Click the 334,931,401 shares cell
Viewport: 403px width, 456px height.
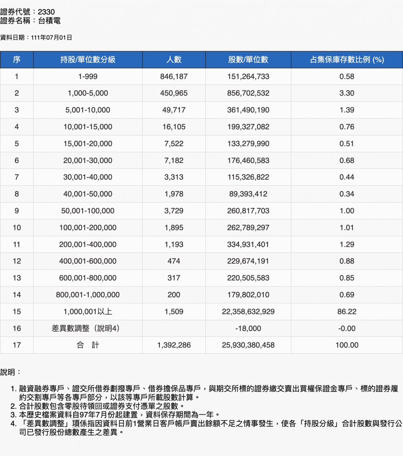[248, 245]
